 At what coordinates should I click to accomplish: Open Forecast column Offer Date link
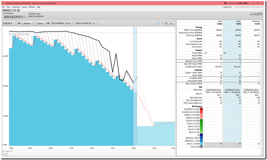(251, 90)
